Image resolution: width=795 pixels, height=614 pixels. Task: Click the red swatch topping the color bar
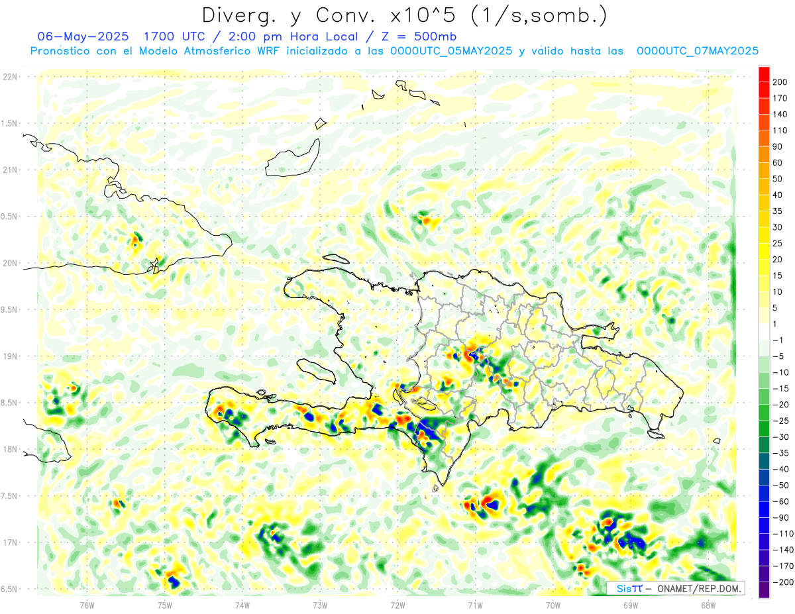click(x=764, y=74)
